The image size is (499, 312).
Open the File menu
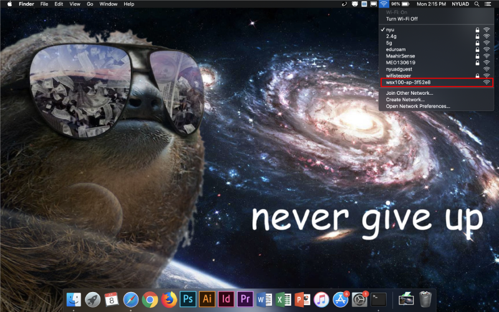click(44, 4)
